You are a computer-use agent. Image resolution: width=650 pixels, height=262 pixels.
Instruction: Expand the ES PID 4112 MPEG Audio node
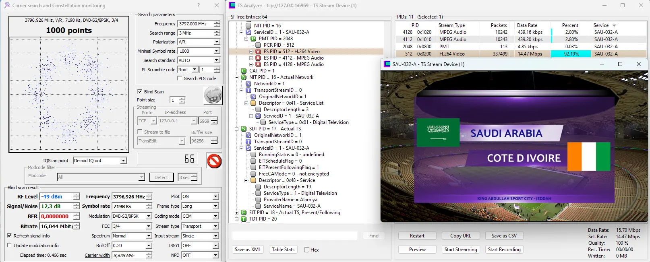click(x=251, y=58)
